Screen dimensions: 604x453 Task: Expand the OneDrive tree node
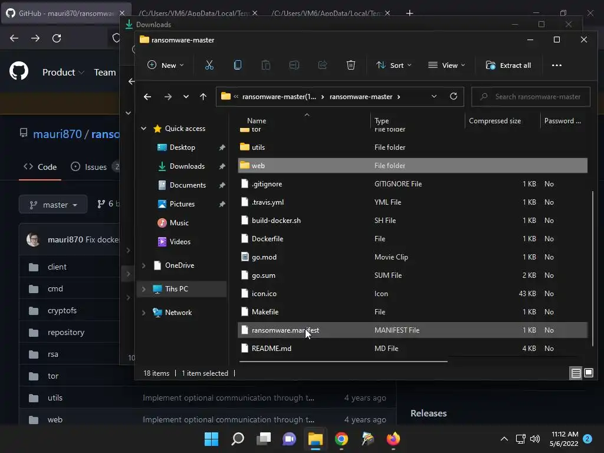click(144, 265)
